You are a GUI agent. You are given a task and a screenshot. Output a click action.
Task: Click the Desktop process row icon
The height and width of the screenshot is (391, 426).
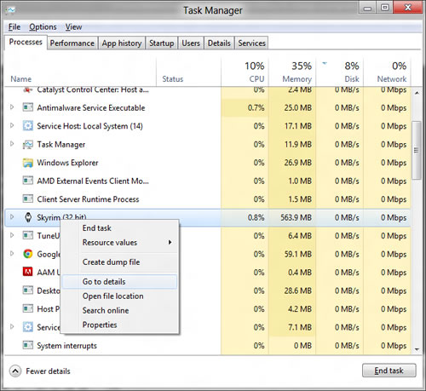click(x=28, y=290)
